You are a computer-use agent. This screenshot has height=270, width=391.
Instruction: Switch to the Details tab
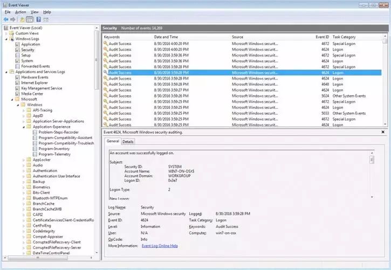pos(128,142)
